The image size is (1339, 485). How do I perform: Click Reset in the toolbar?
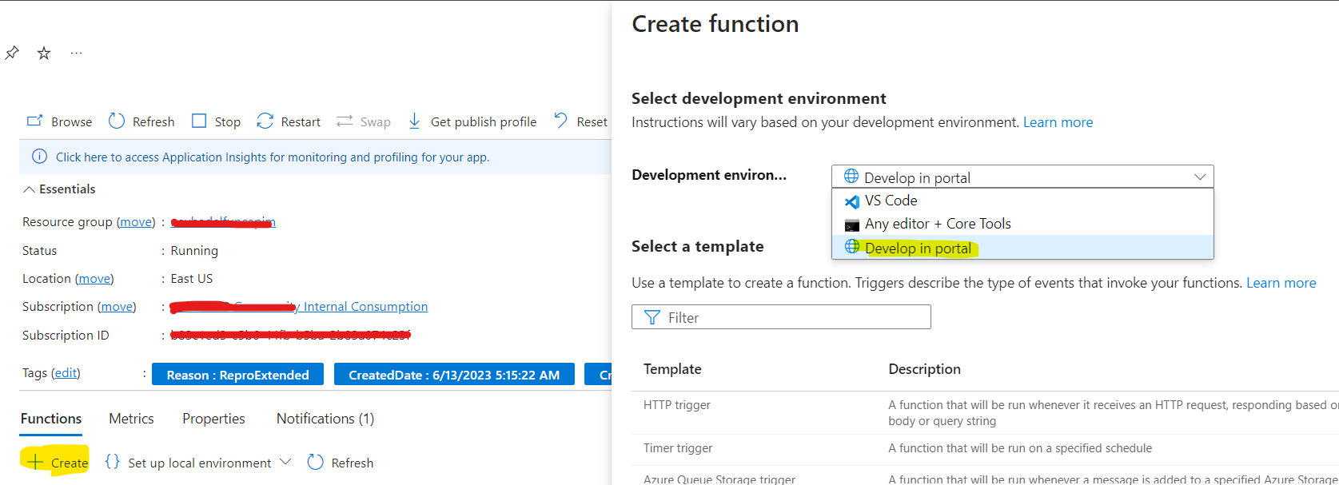[x=581, y=121]
